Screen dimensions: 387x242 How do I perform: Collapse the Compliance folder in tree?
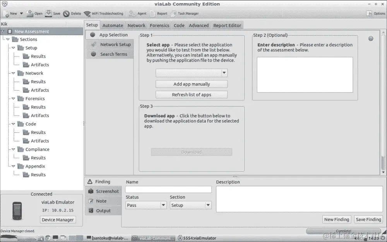[x=13, y=149]
